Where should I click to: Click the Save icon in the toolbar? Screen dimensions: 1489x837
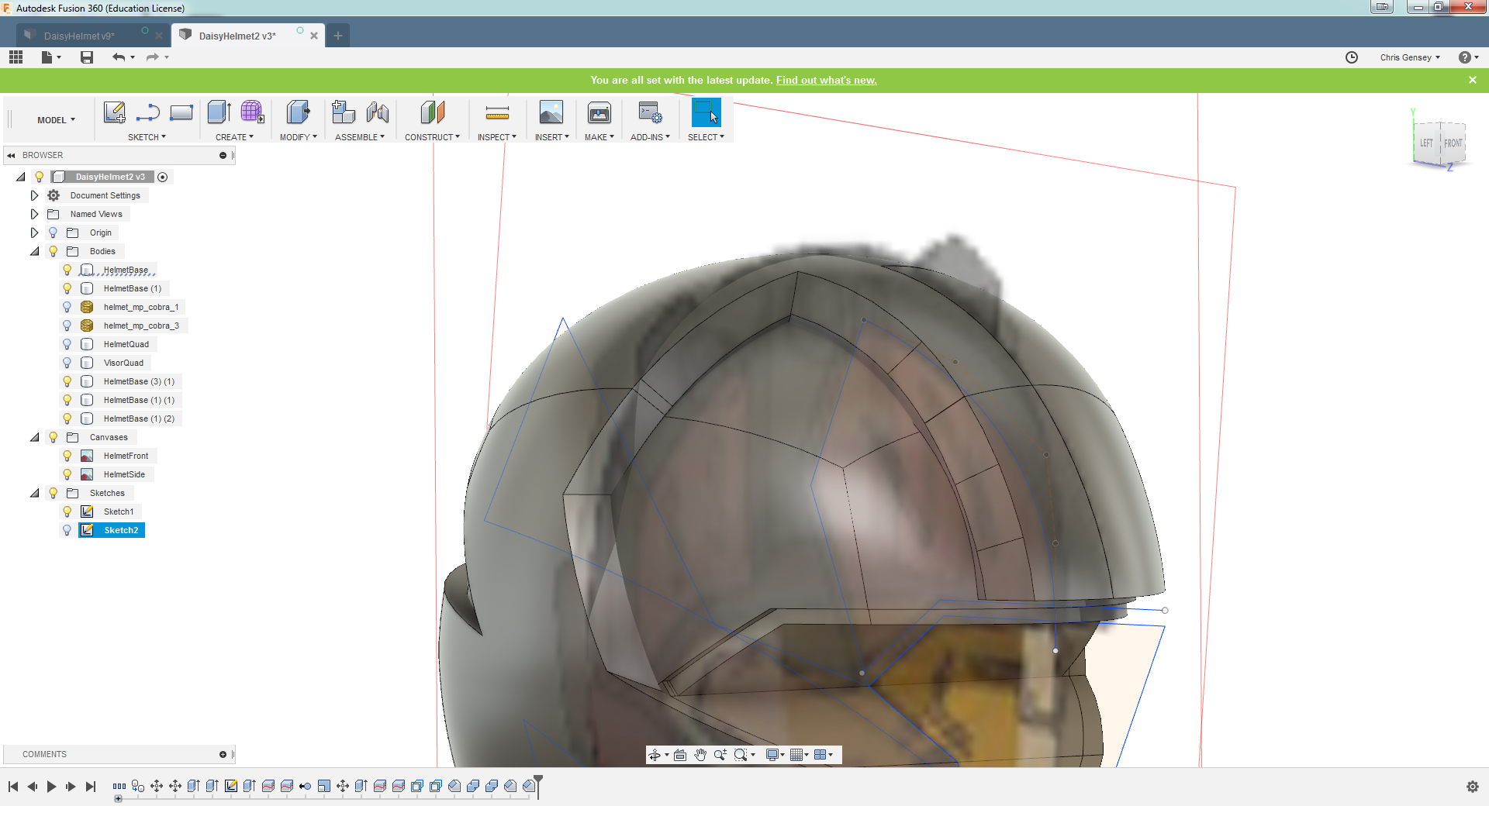click(x=87, y=57)
